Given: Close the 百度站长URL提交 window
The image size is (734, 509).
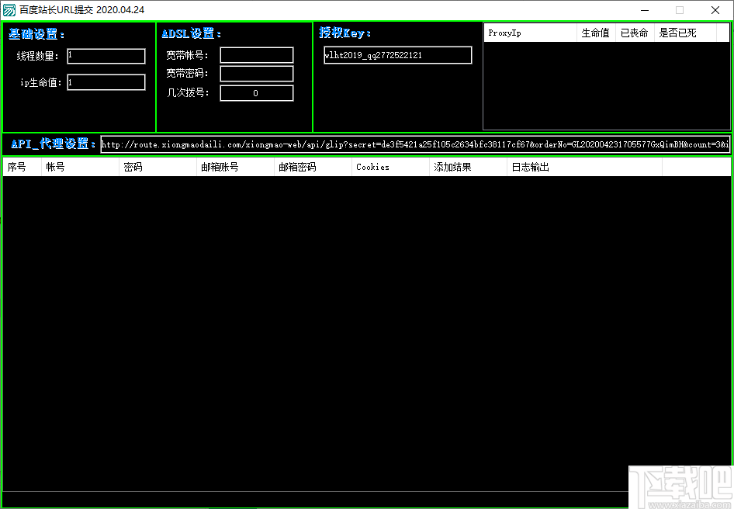Looking at the screenshot, I should (715, 10).
